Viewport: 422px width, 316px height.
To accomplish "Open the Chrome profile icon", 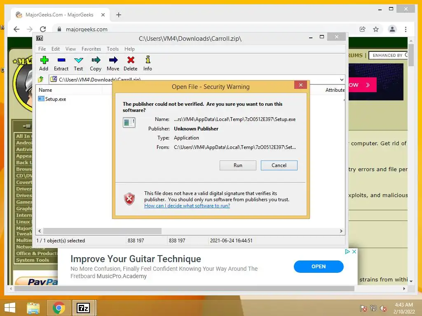I will click(392, 29).
